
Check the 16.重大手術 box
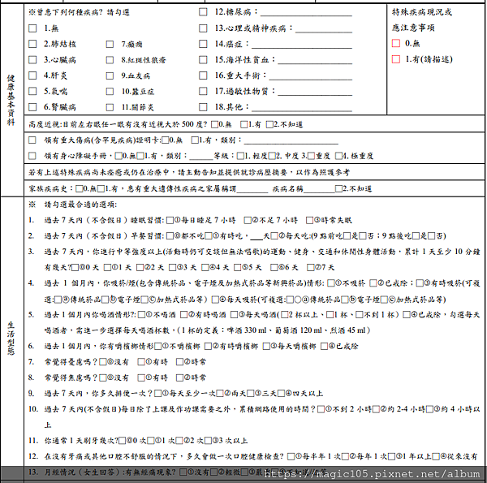(203, 75)
